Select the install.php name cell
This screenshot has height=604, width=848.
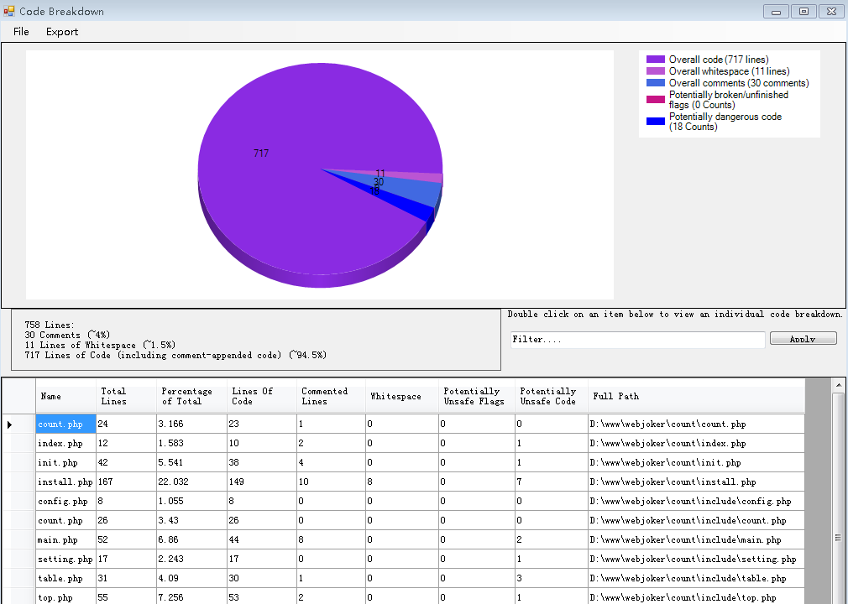pyautogui.click(x=65, y=482)
